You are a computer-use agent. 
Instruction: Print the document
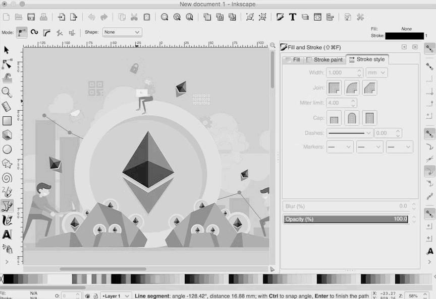pos(43,17)
